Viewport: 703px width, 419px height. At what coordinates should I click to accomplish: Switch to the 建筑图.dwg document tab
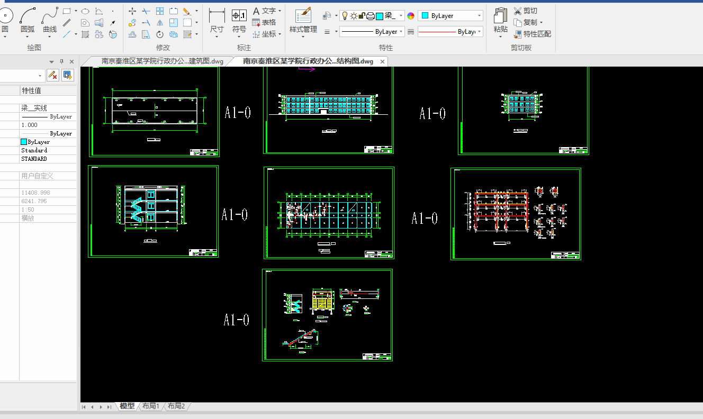point(162,61)
